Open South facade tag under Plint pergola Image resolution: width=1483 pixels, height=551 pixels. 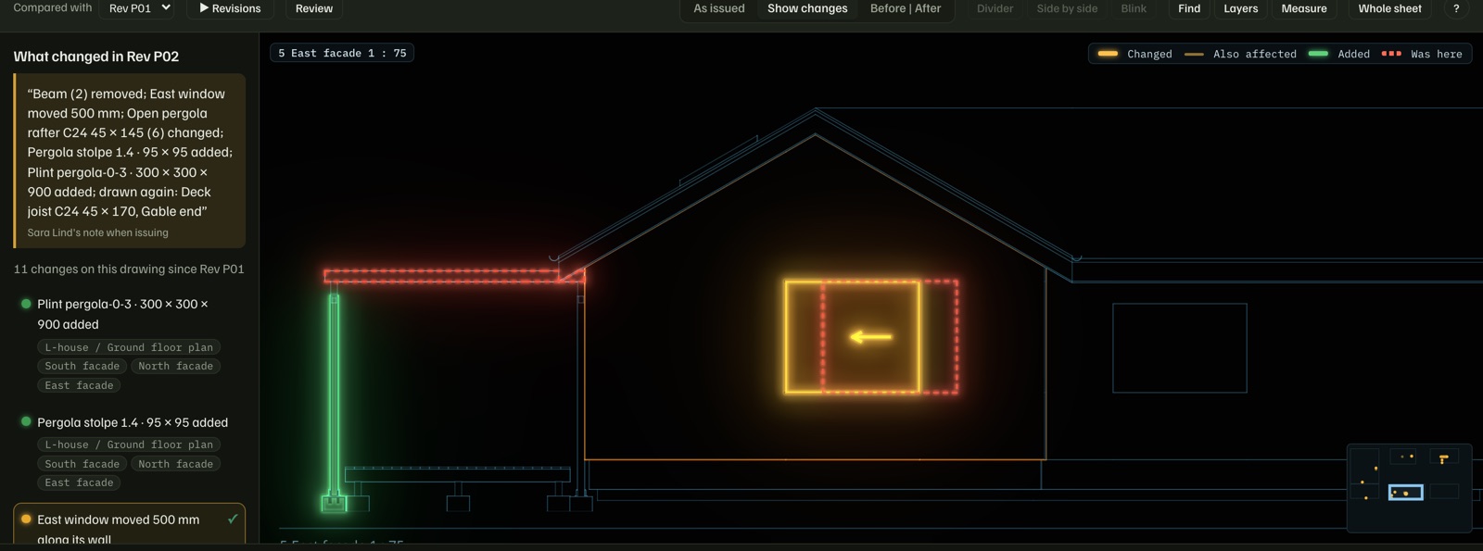[82, 366]
